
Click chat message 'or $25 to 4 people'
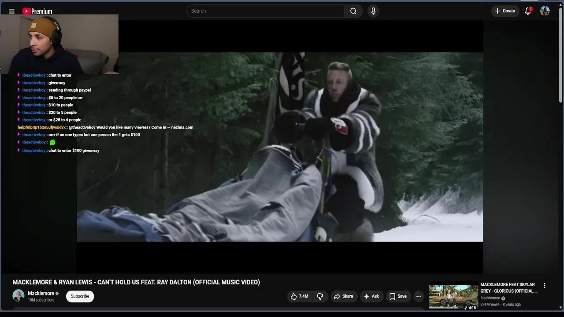pyautogui.click(x=65, y=120)
